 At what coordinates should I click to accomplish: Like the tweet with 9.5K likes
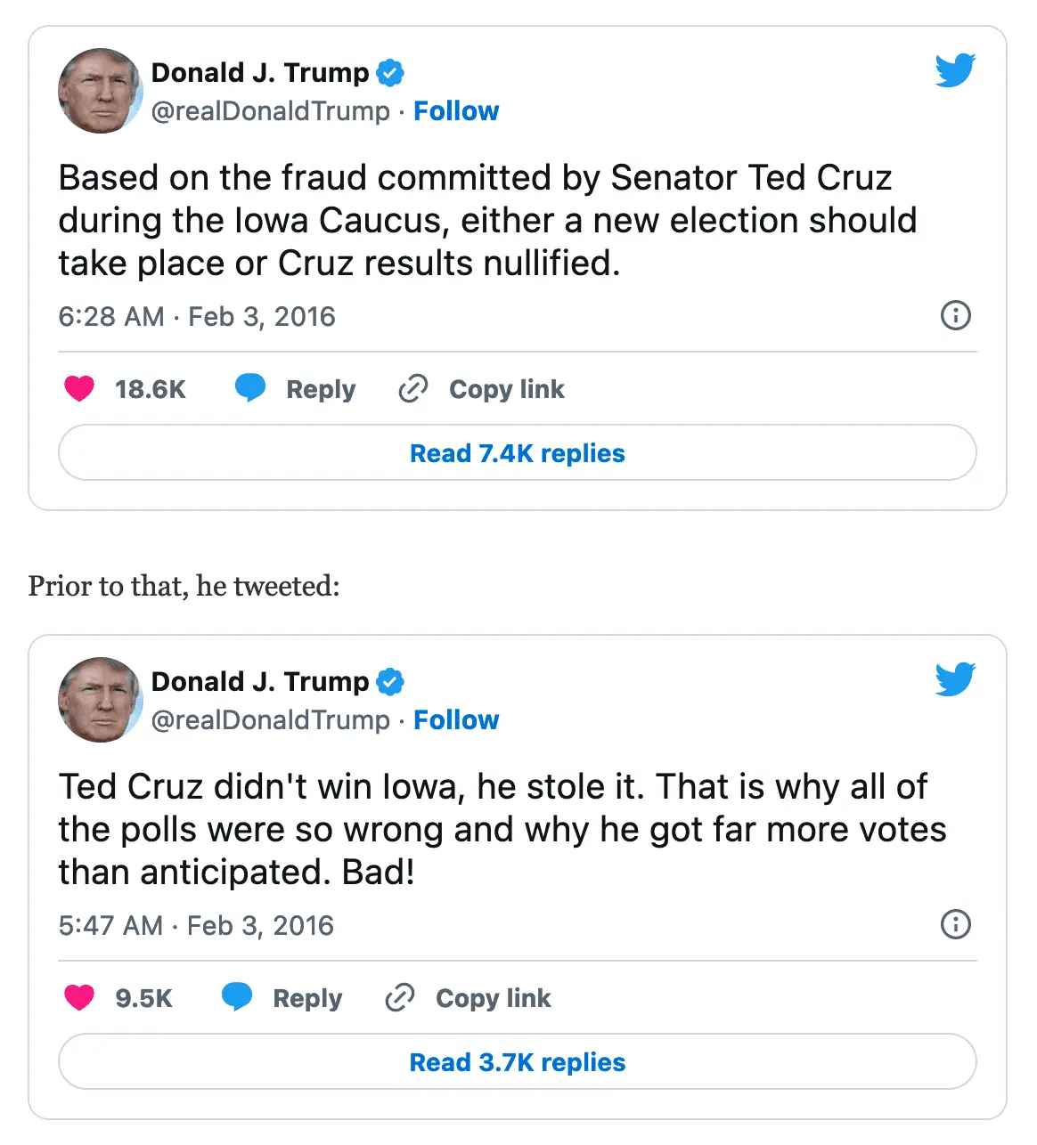tap(79, 998)
